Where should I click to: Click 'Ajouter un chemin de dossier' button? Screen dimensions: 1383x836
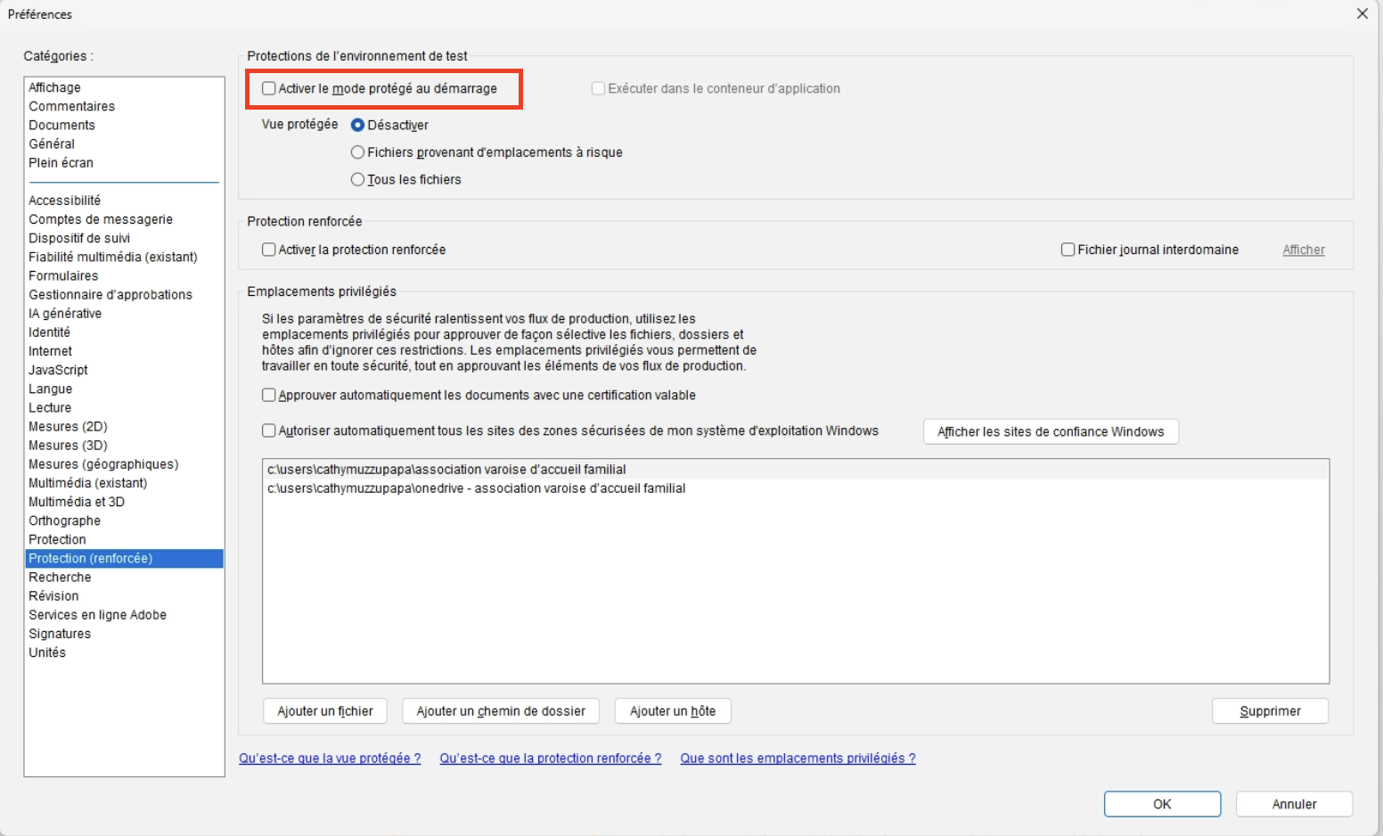click(x=501, y=711)
